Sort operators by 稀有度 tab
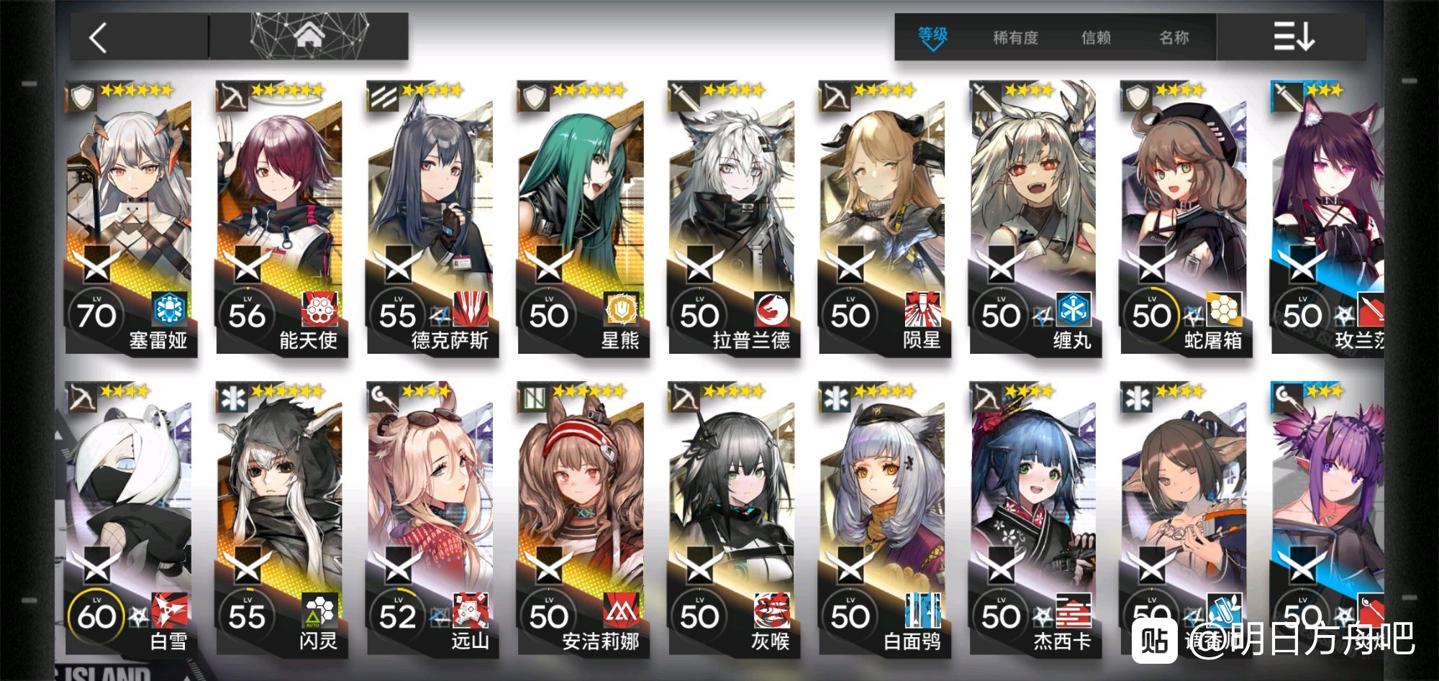This screenshot has height=681, width=1439. pyautogui.click(x=1015, y=37)
